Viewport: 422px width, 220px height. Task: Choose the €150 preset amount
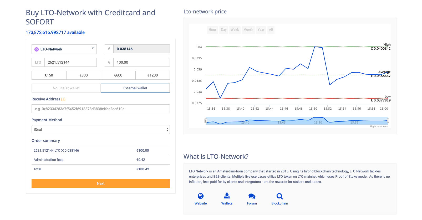(x=49, y=75)
